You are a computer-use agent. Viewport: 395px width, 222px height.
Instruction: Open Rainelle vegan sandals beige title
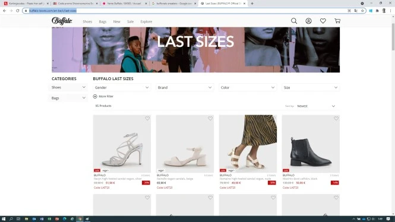tap(175, 179)
